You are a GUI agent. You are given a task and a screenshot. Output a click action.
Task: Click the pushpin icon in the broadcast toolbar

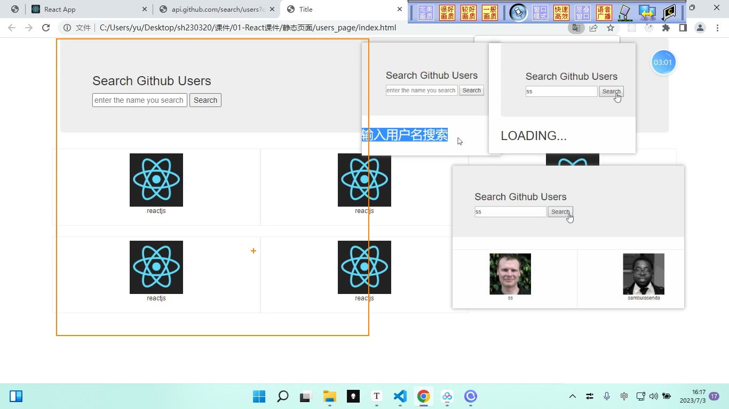pyautogui.click(x=518, y=13)
